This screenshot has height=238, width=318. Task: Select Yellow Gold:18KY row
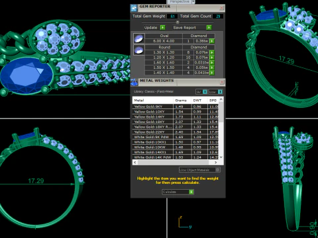pos(176,122)
